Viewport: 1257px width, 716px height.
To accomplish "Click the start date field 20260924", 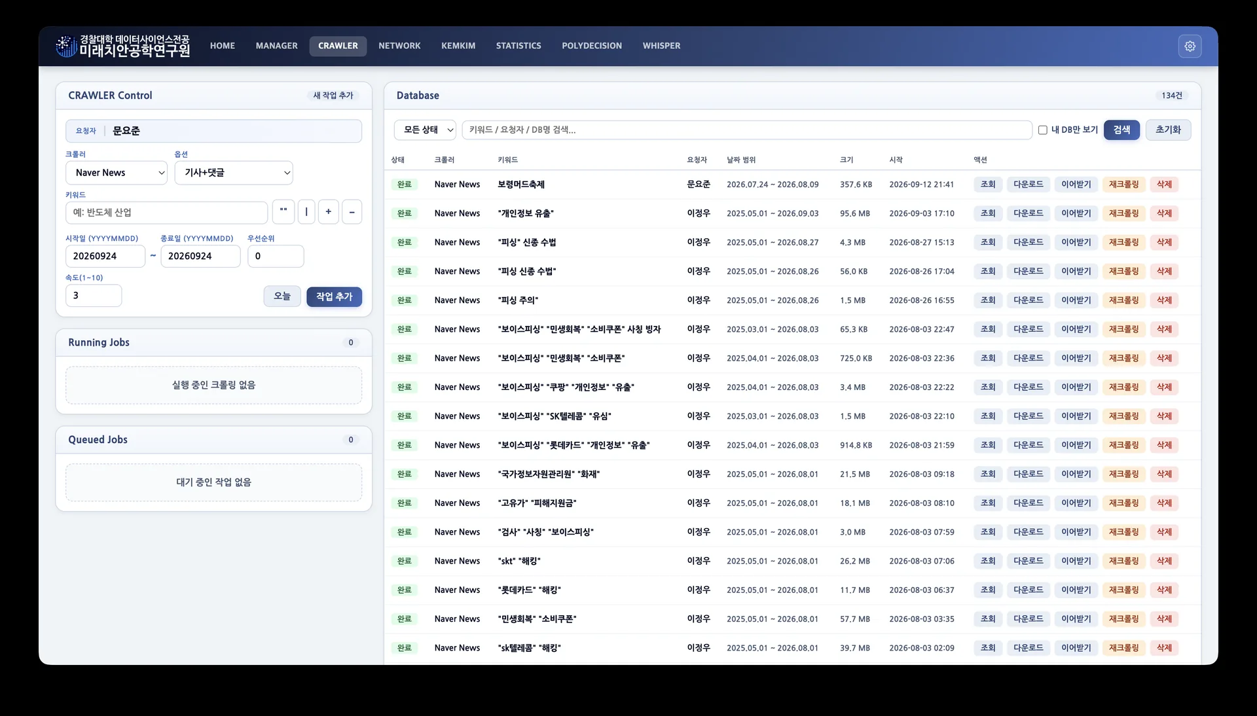I will pos(105,256).
